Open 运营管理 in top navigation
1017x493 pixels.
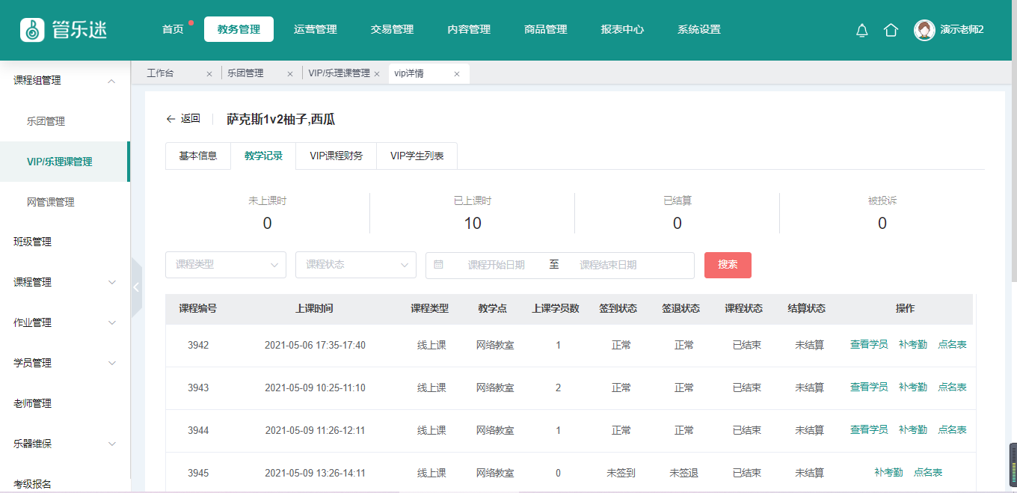pos(315,30)
